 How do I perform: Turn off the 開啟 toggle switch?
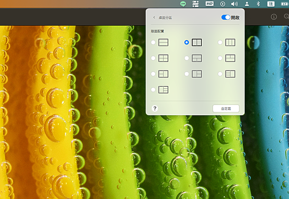(226, 18)
